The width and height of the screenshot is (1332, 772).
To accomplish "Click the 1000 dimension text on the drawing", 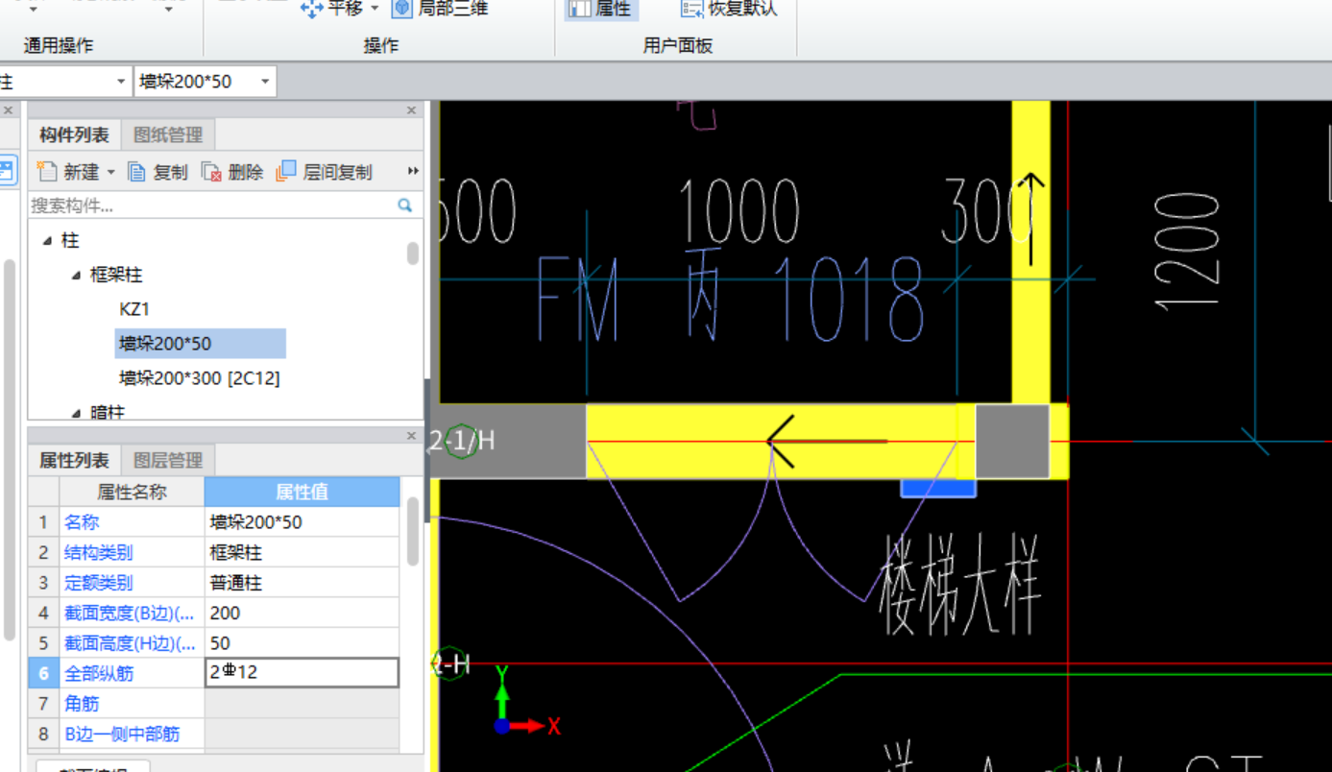I will click(739, 210).
